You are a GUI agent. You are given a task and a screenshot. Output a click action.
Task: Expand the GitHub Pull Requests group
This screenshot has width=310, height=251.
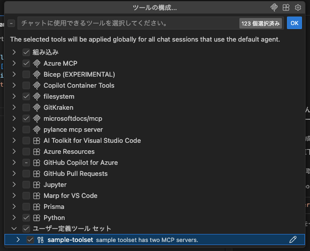click(14, 174)
